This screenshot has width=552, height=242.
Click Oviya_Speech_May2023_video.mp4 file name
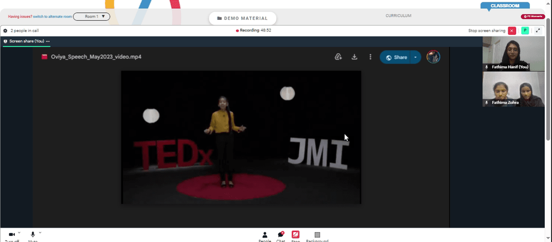[96, 57]
